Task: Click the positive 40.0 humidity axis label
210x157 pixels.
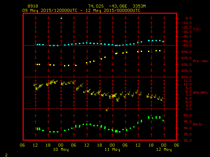Action: click(x=187, y=128)
